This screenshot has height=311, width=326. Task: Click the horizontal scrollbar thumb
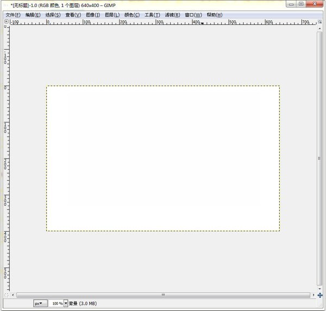163,295
